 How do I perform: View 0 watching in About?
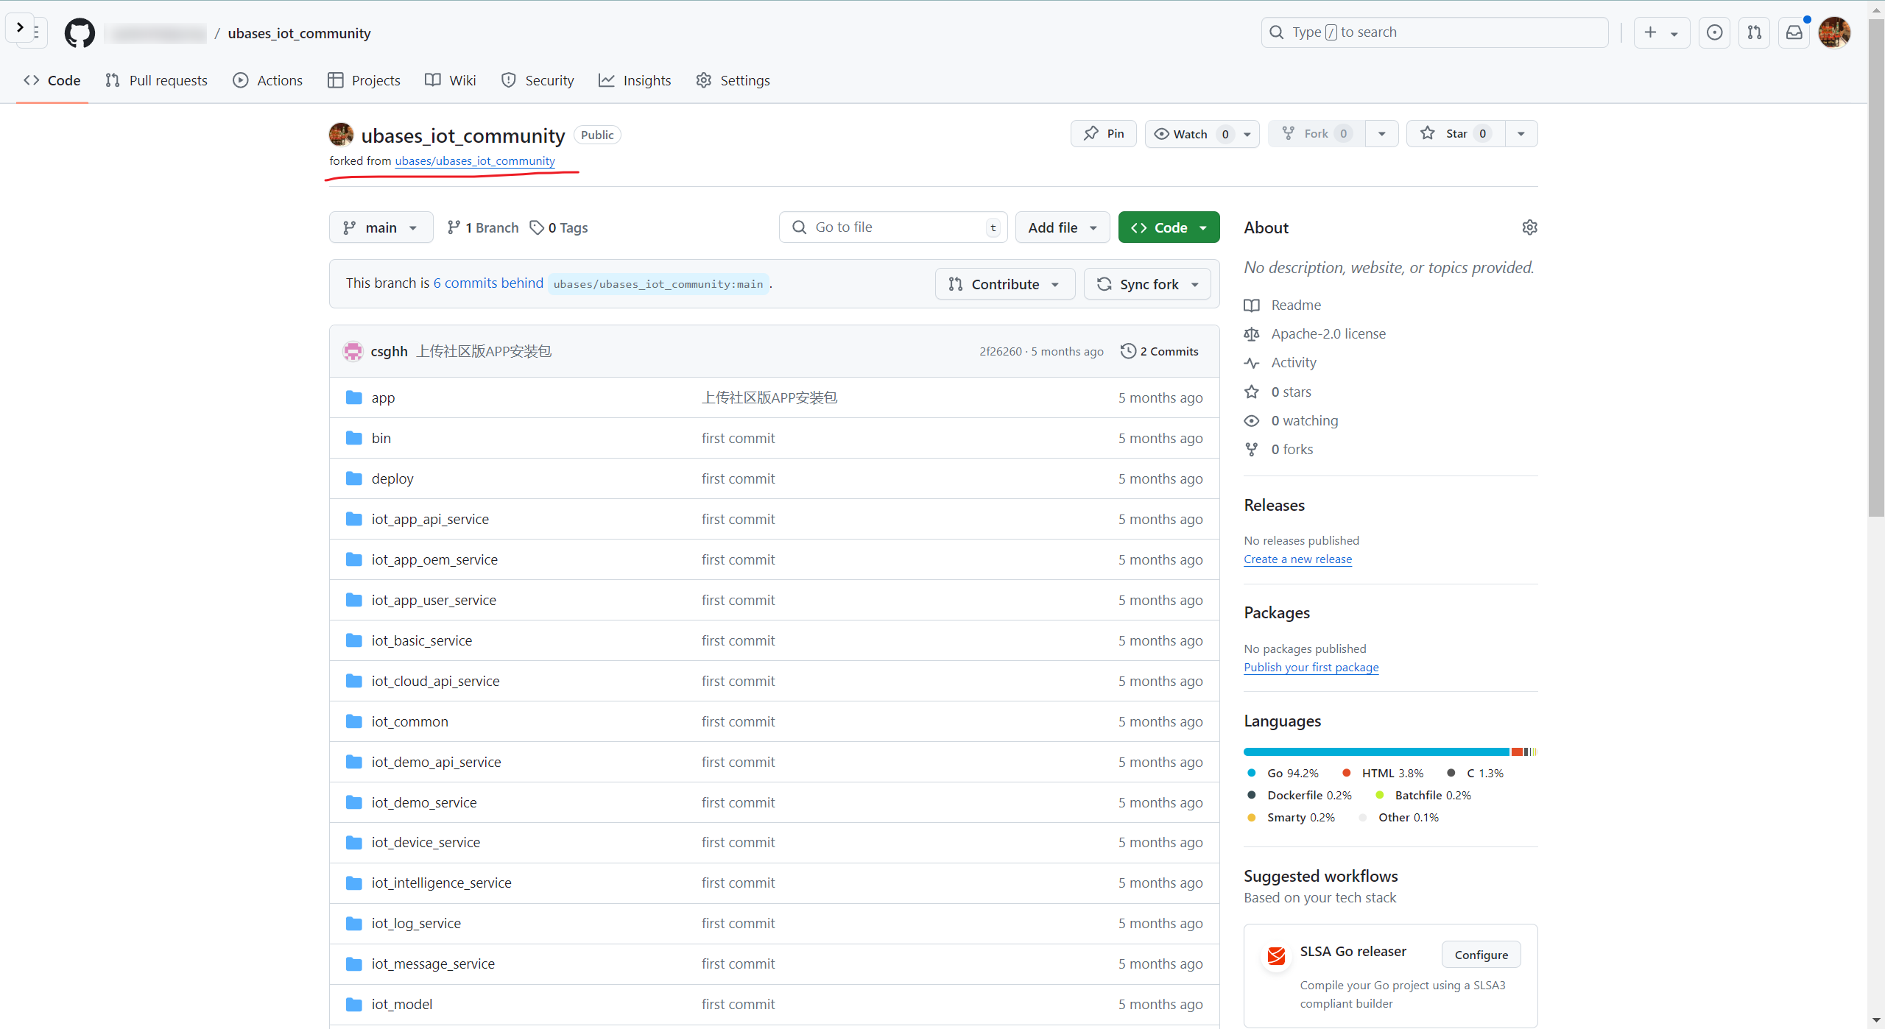click(x=1305, y=420)
